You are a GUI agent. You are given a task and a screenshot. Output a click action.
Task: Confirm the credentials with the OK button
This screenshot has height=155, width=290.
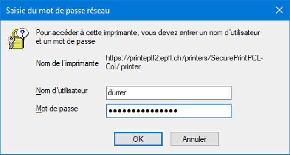138,139
